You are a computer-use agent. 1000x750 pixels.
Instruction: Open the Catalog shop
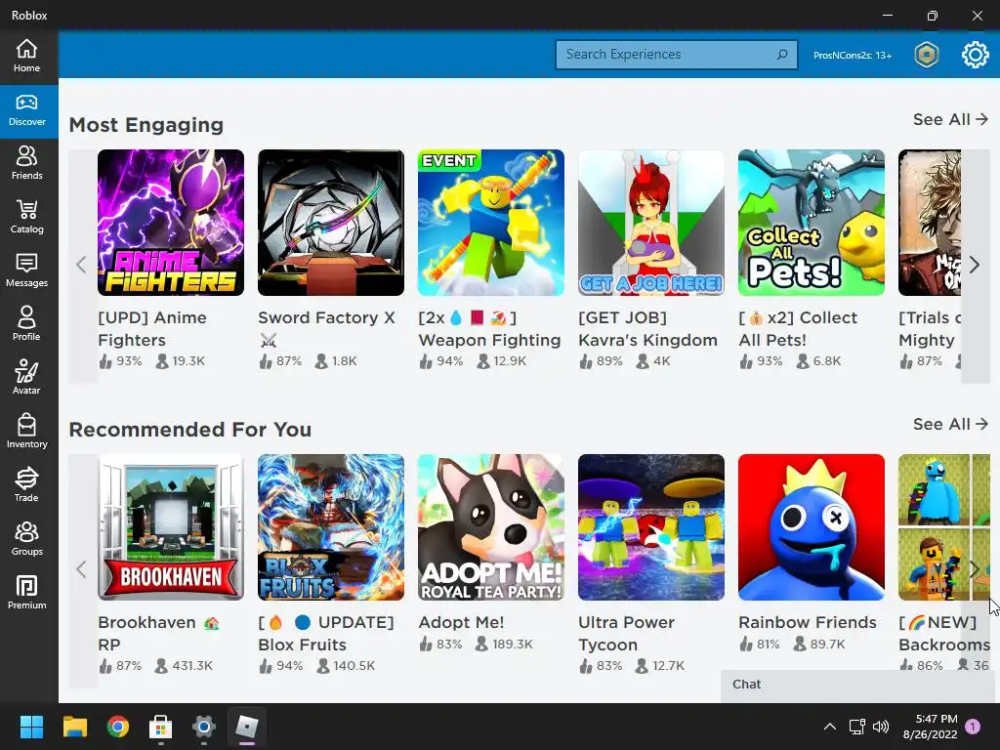pos(26,217)
